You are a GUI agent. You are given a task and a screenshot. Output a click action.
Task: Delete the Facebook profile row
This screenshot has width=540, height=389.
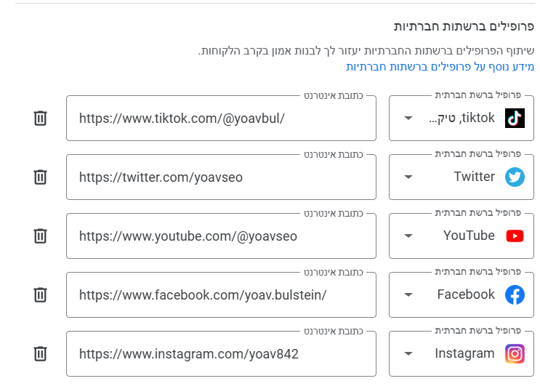tap(41, 294)
